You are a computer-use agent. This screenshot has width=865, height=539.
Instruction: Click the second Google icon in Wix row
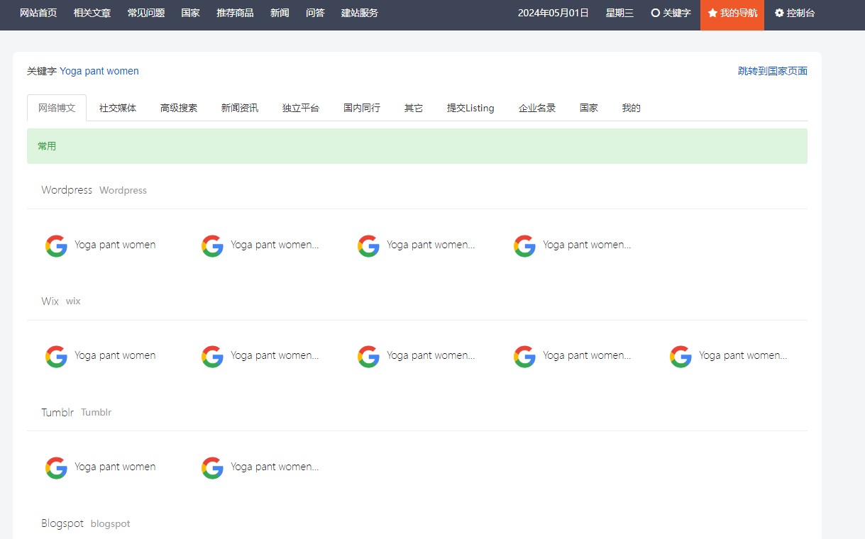(x=212, y=357)
